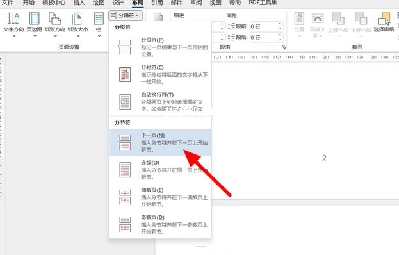Open the 选择窗格 selection pane

click(x=384, y=23)
